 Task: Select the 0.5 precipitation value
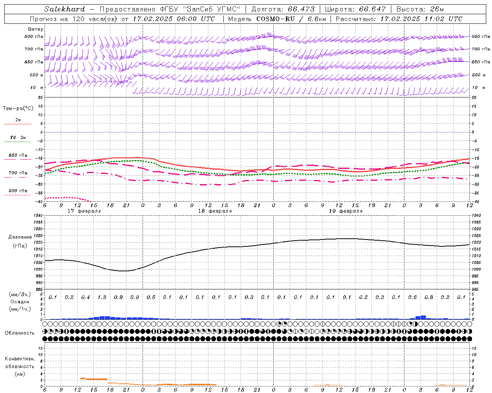(x=151, y=297)
